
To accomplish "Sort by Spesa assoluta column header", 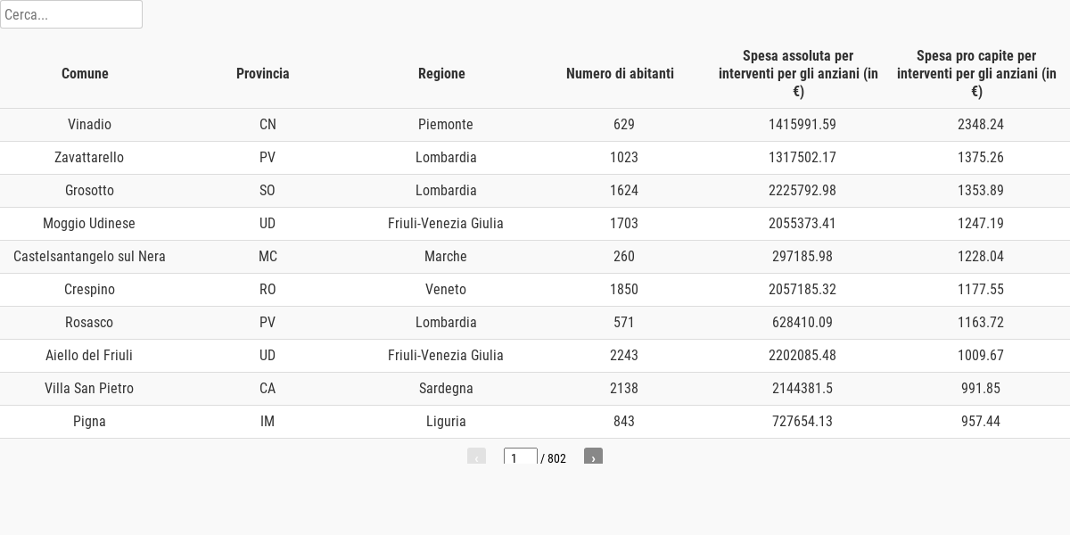I will (798, 73).
